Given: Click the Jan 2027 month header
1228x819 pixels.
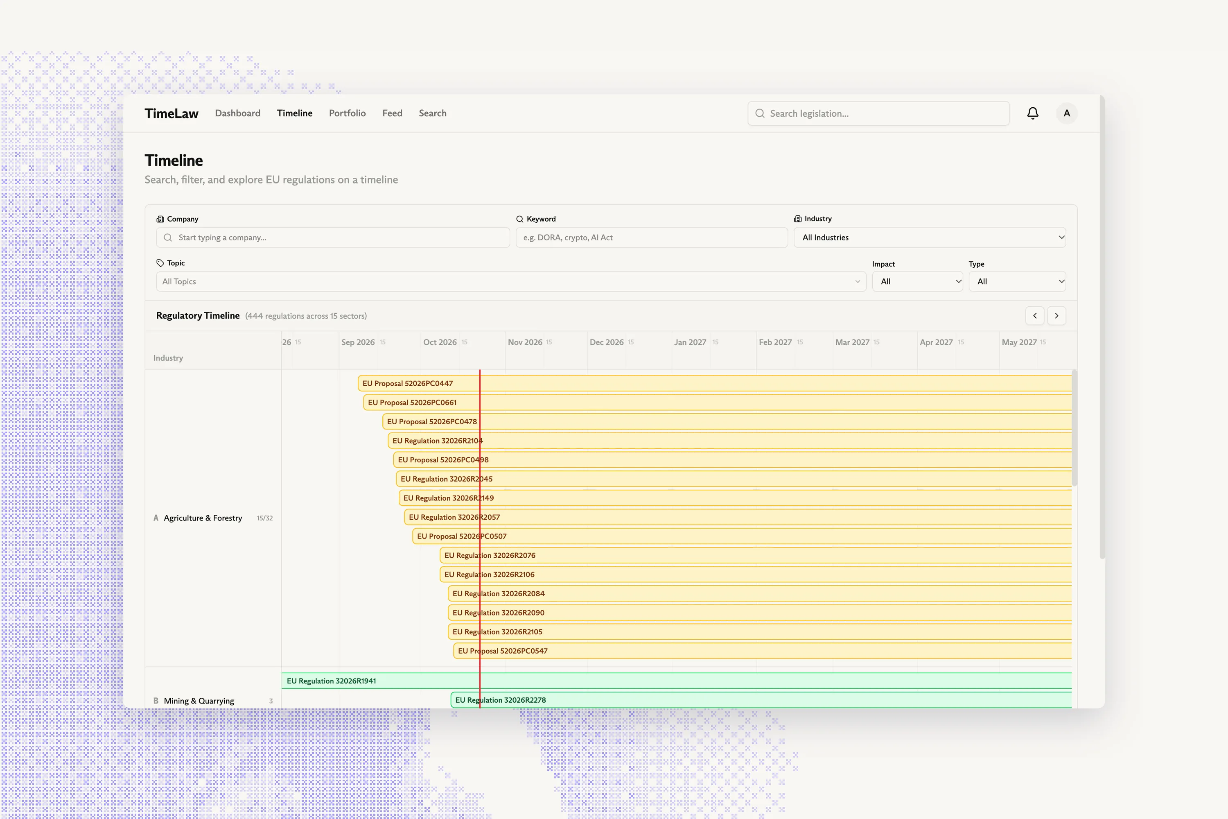Looking at the screenshot, I should coord(690,342).
